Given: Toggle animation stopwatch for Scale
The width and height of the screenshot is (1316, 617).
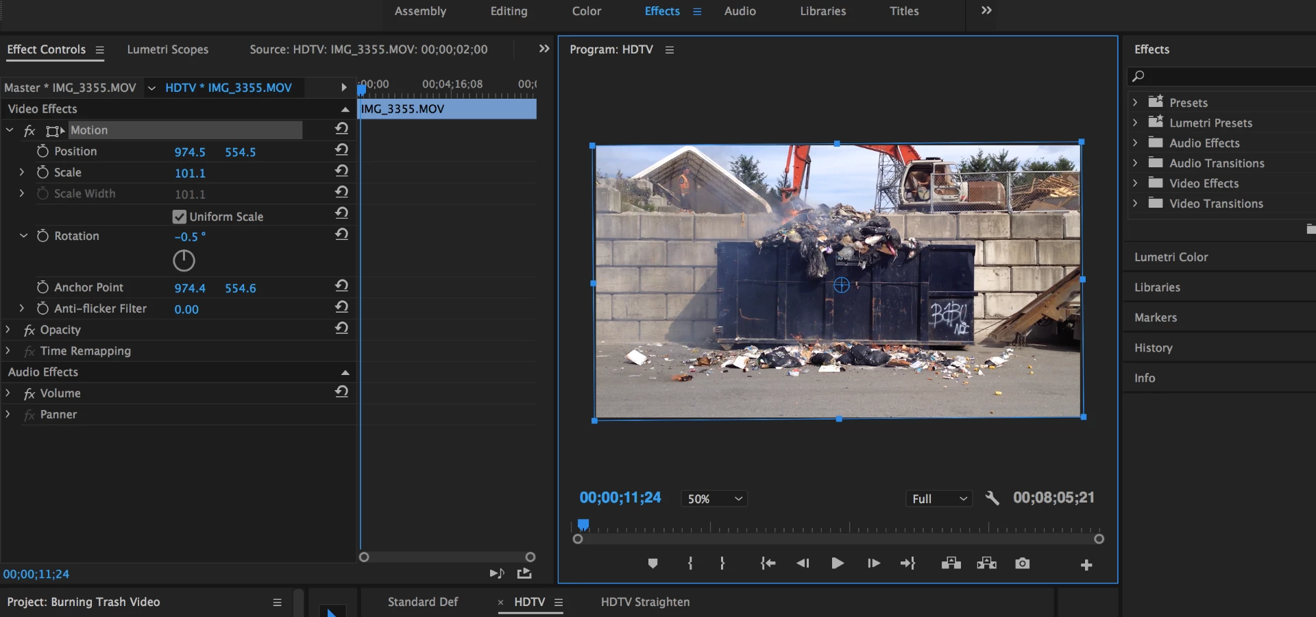Looking at the screenshot, I should (x=42, y=172).
